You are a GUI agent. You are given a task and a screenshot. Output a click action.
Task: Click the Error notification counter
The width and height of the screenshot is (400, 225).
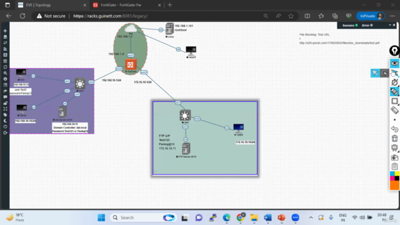[367, 25]
